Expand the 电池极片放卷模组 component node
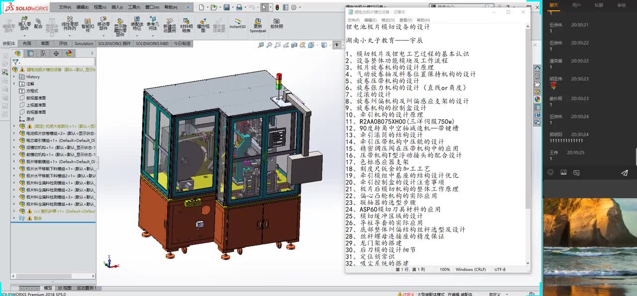 pos(14,133)
